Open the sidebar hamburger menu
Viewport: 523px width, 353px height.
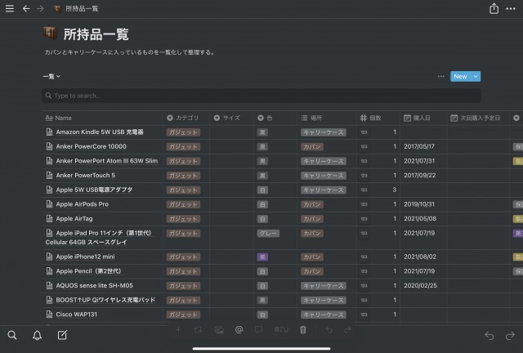click(x=10, y=8)
